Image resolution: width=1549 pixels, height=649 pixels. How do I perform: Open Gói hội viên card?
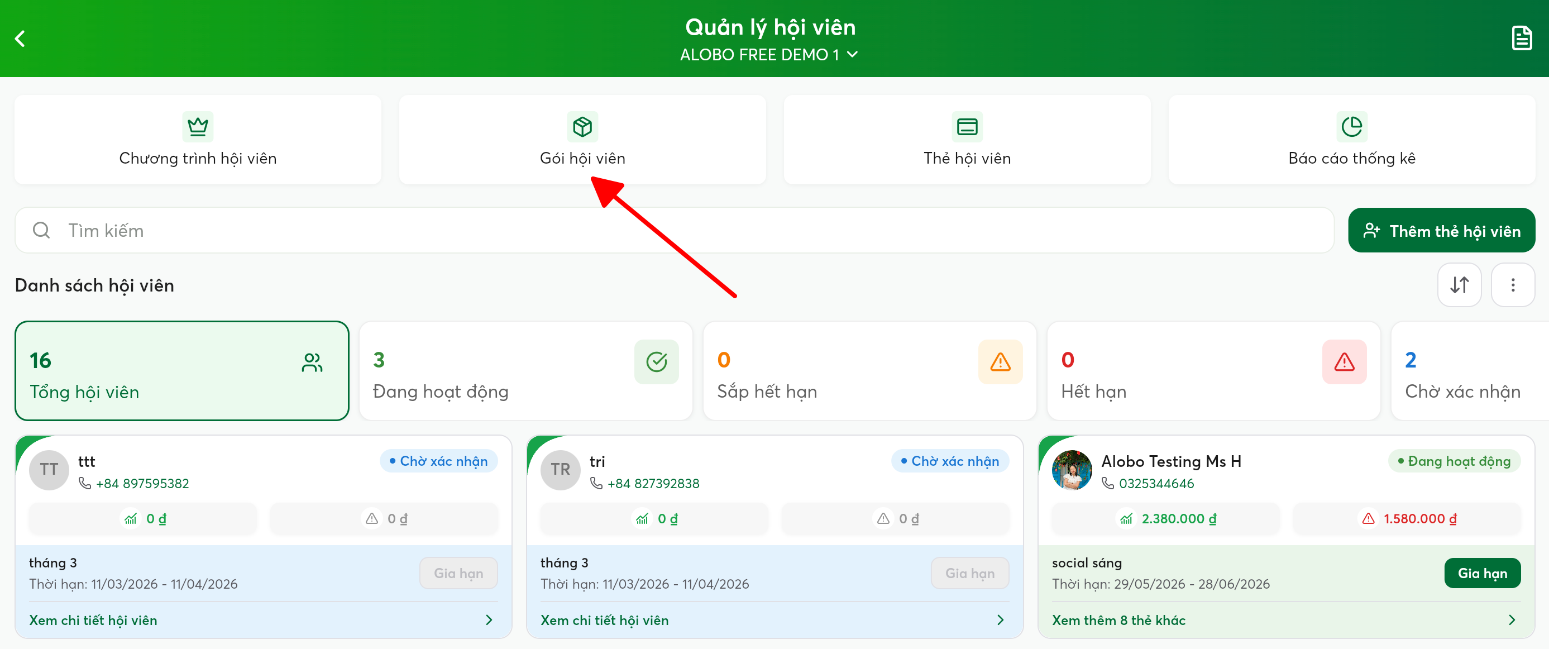pos(582,140)
